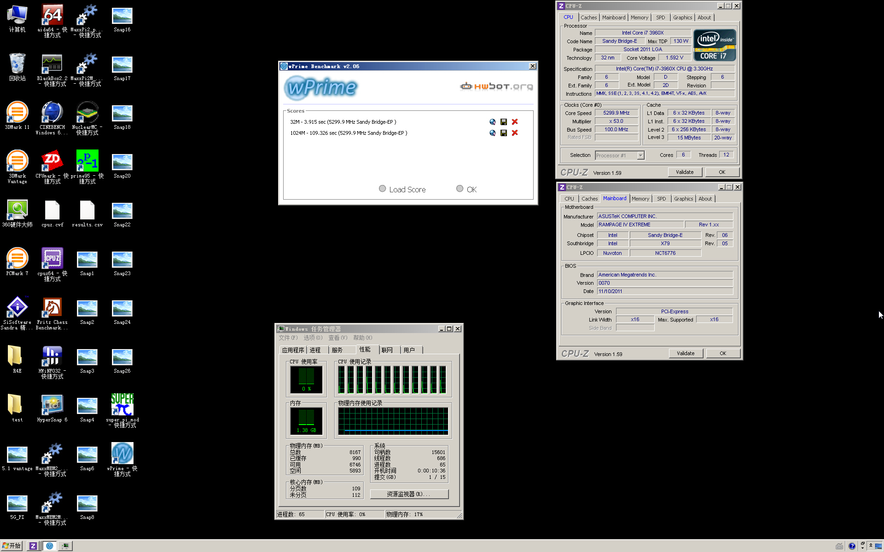
Task: Click Validate in bottom CPU-Z window
Action: pyautogui.click(x=686, y=353)
